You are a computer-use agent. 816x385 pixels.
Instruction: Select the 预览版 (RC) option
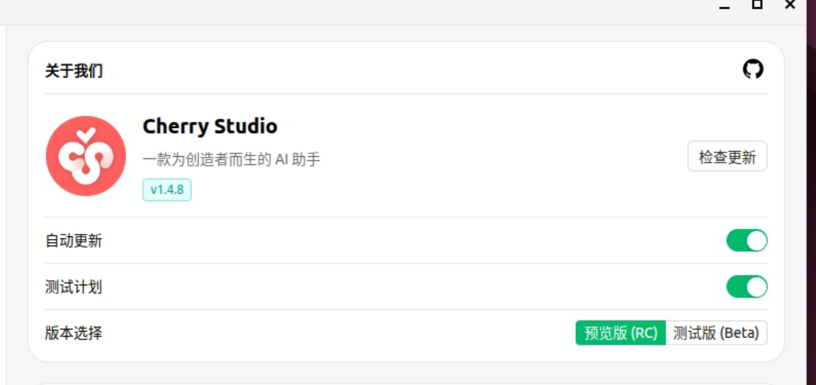point(620,333)
